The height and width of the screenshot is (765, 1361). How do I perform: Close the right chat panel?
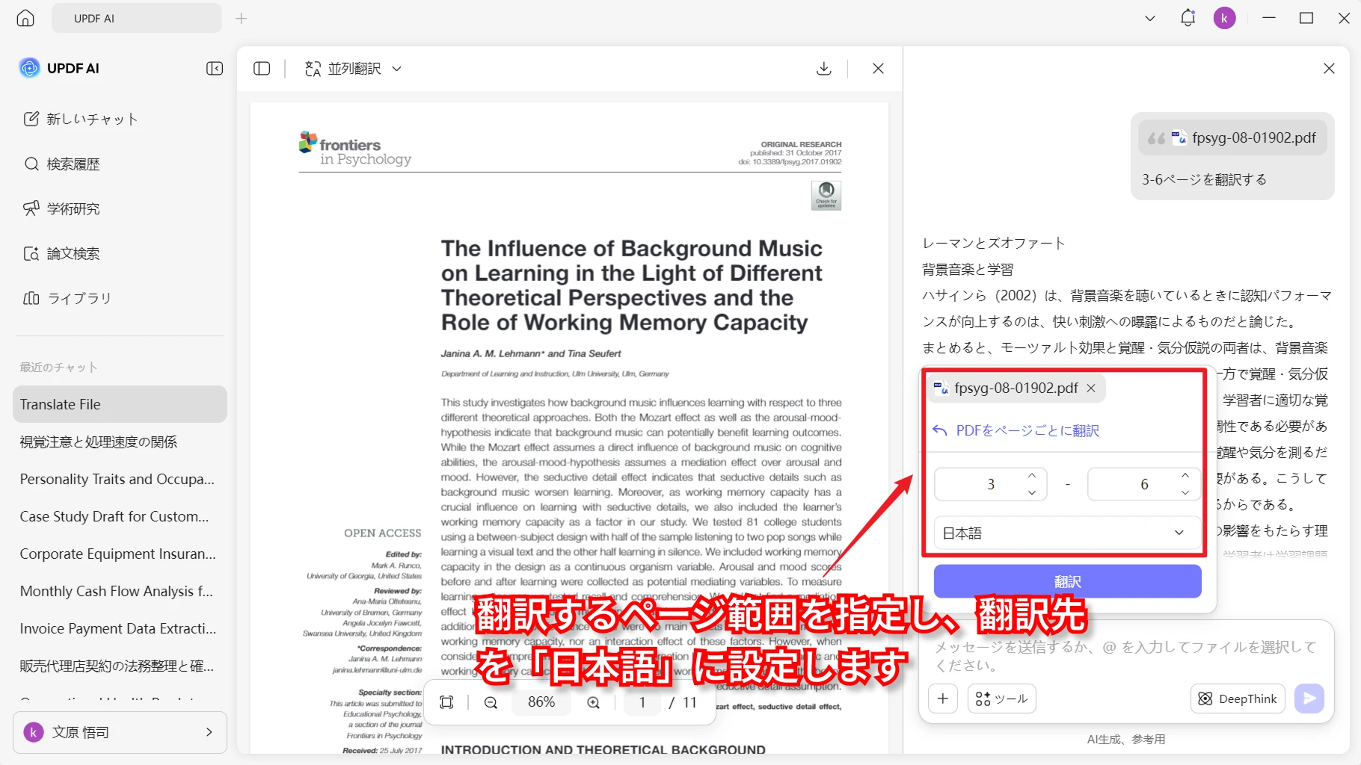click(1329, 69)
